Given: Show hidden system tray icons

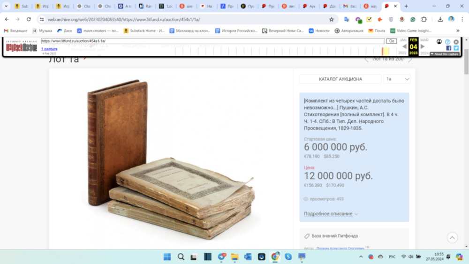Looking at the screenshot, I should click(361, 256).
